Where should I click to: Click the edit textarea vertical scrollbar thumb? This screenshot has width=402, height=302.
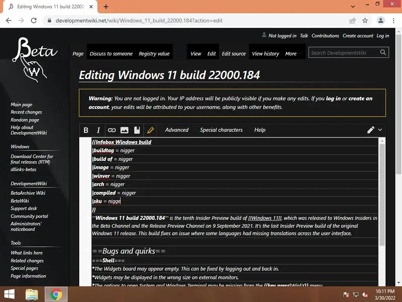[x=382, y=194]
